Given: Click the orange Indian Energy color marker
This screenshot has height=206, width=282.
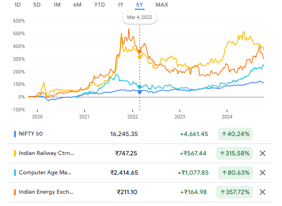Looking at the screenshot, I should pyautogui.click(x=15, y=192).
